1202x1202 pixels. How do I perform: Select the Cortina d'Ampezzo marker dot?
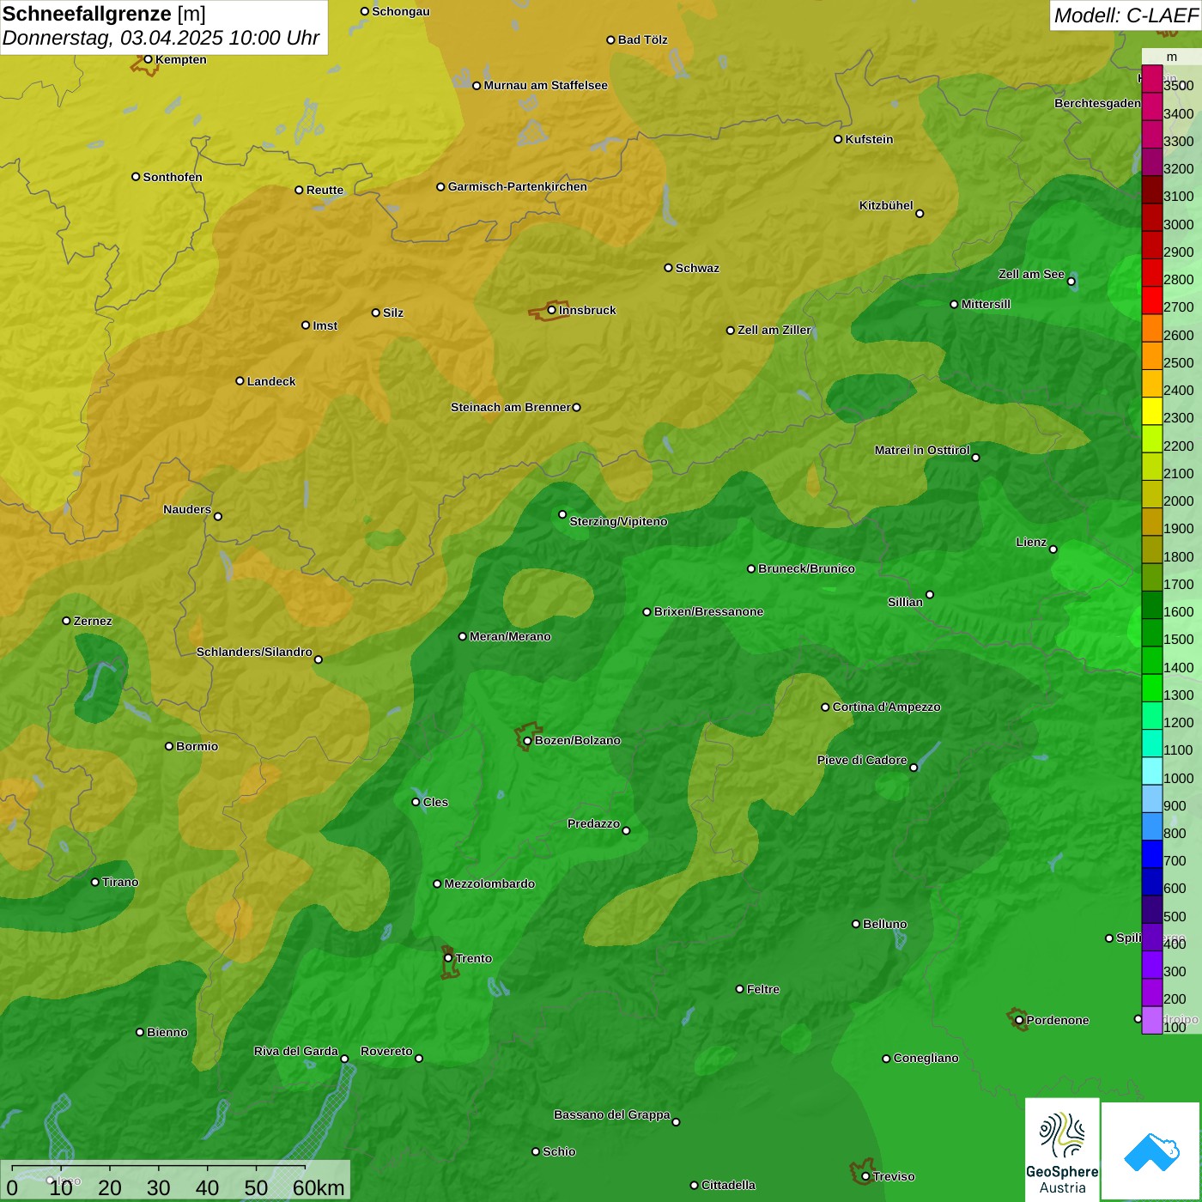[825, 707]
